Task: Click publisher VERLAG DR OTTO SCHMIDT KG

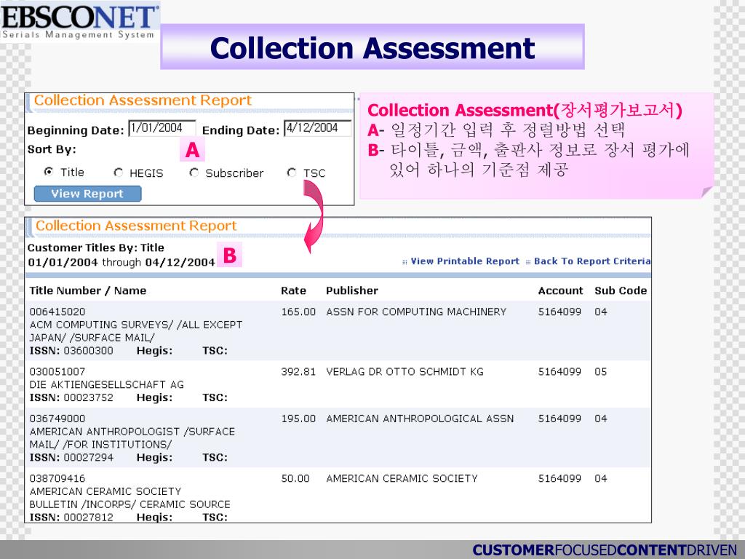Action: [x=405, y=372]
